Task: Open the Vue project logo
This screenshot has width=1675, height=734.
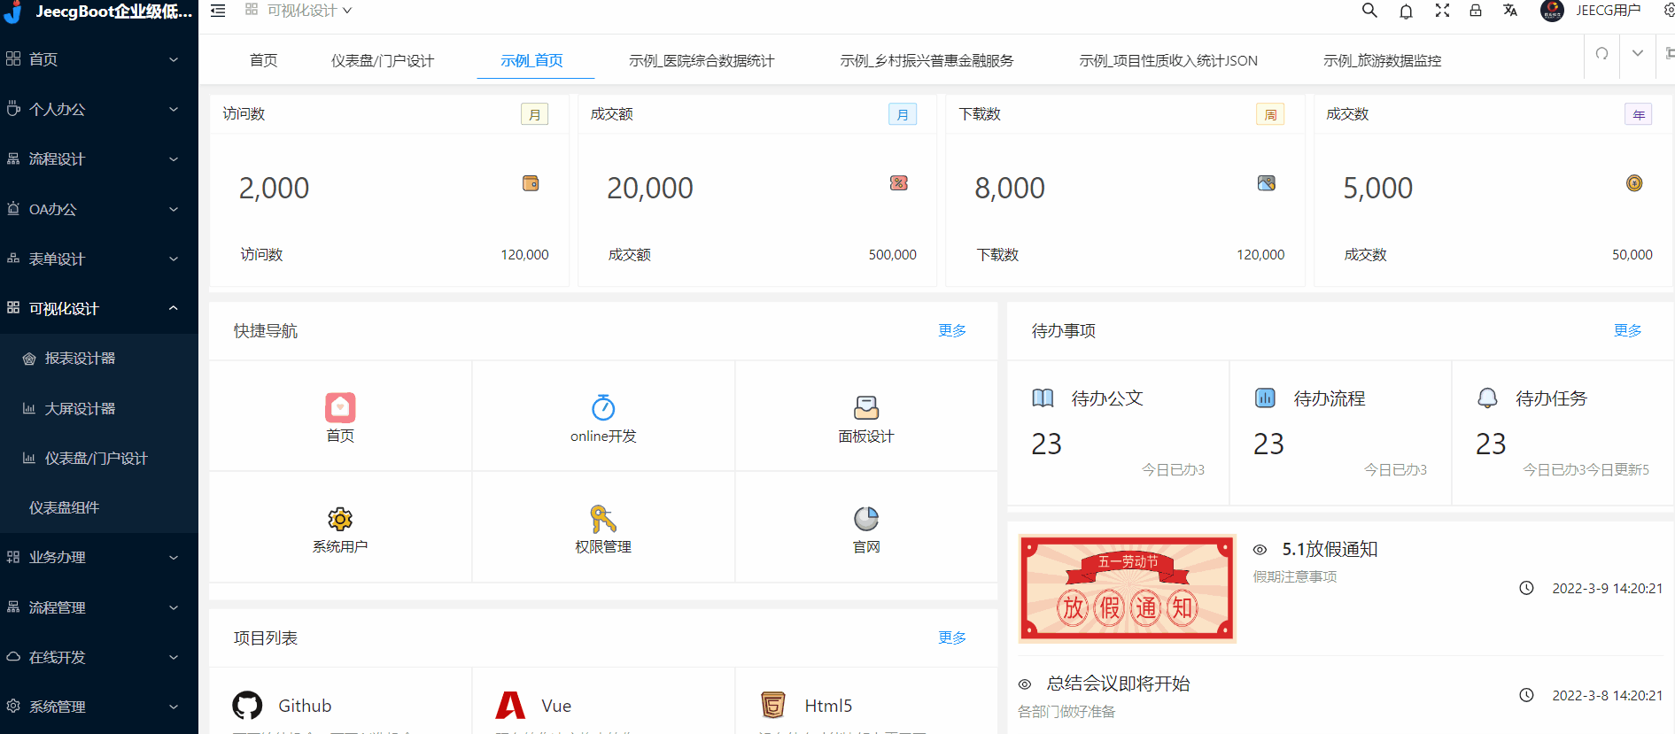Action: pos(510,706)
